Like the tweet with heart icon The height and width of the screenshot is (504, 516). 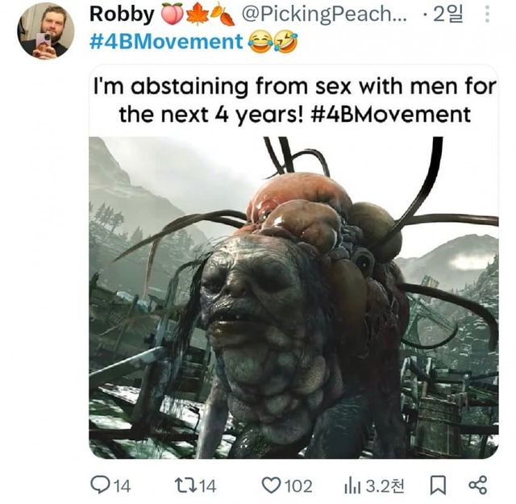(270, 485)
